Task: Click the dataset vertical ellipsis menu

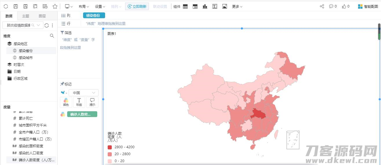Action: click(52, 25)
